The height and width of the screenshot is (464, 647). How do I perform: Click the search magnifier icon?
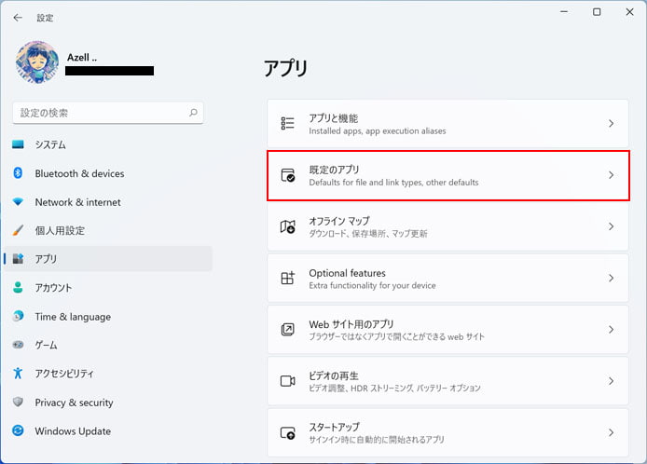193,113
